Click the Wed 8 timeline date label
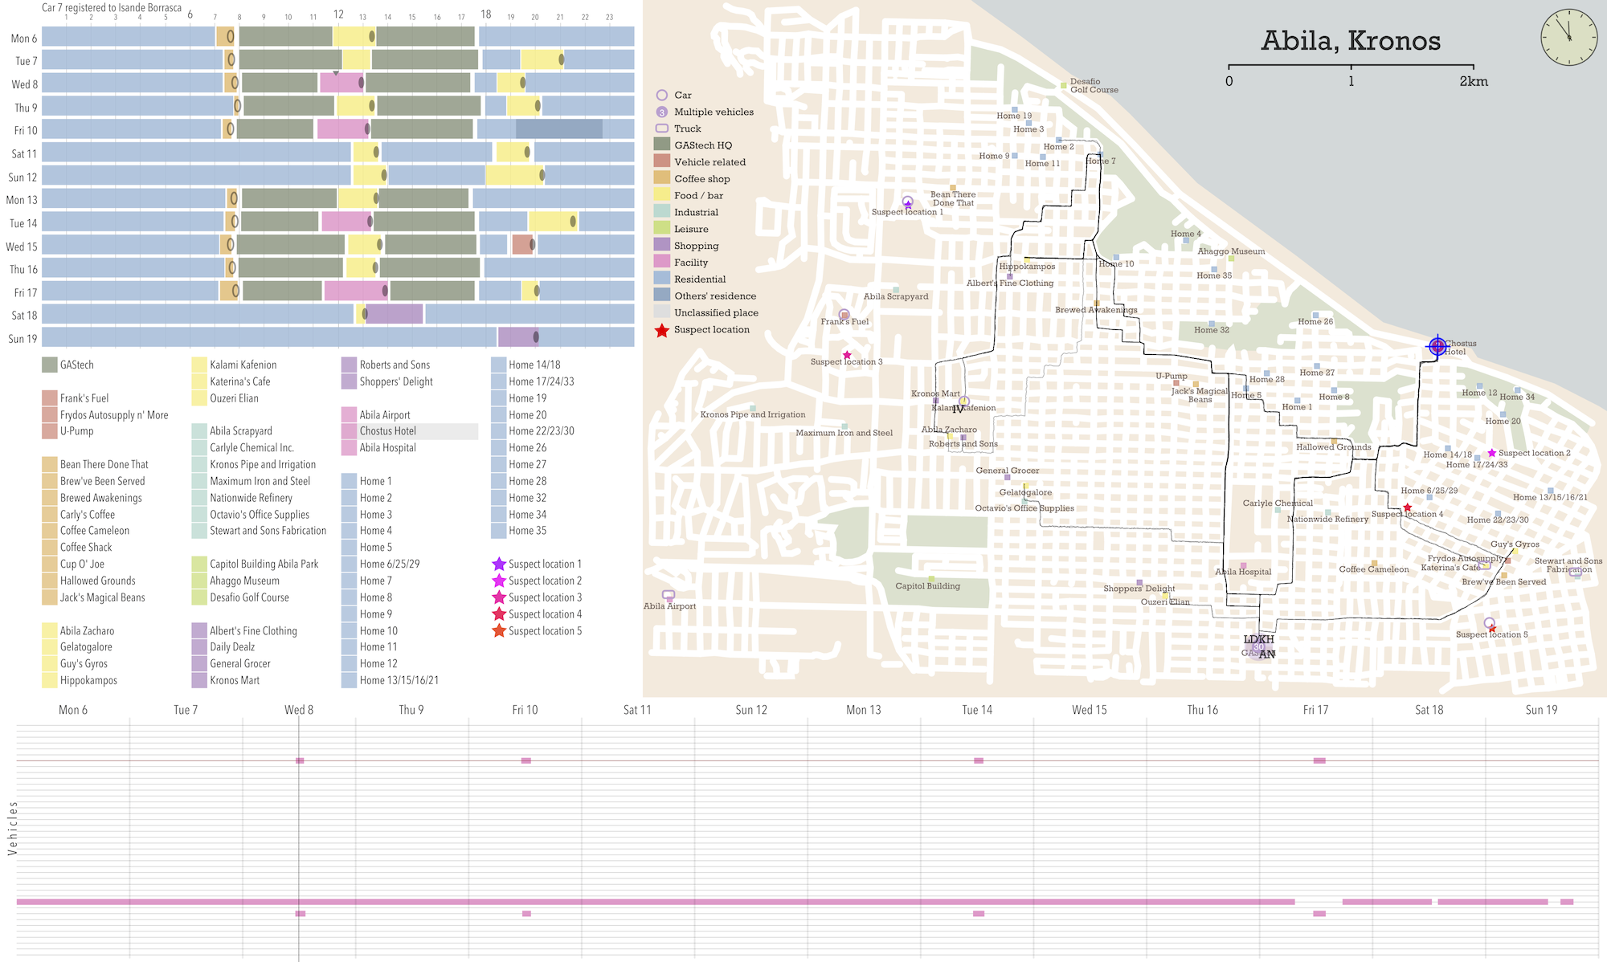Viewport: 1607px width, 962px height. coord(299,710)
